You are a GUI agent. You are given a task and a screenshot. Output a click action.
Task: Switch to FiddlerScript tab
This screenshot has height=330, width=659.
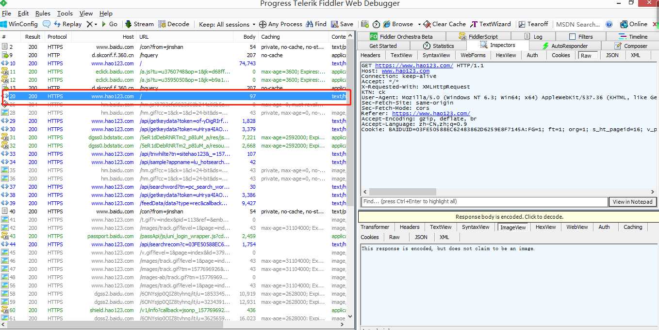(478, 36)
